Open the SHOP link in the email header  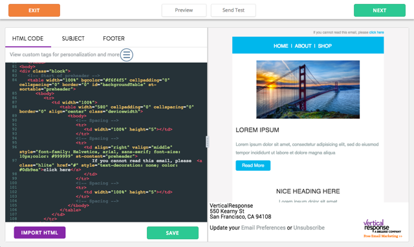(325, 46)
